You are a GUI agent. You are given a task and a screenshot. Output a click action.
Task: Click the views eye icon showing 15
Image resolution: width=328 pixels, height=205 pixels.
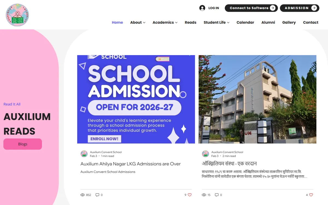[x=204, y=195]
